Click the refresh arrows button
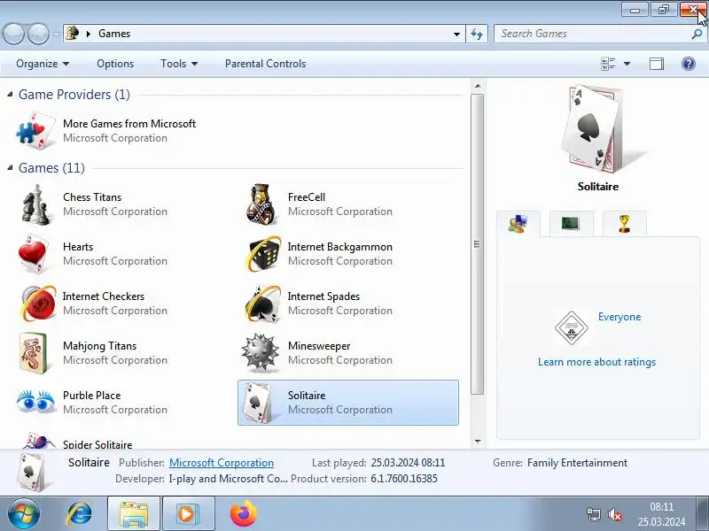The width and height of the screenshot is (709, 531). (477, 34)
